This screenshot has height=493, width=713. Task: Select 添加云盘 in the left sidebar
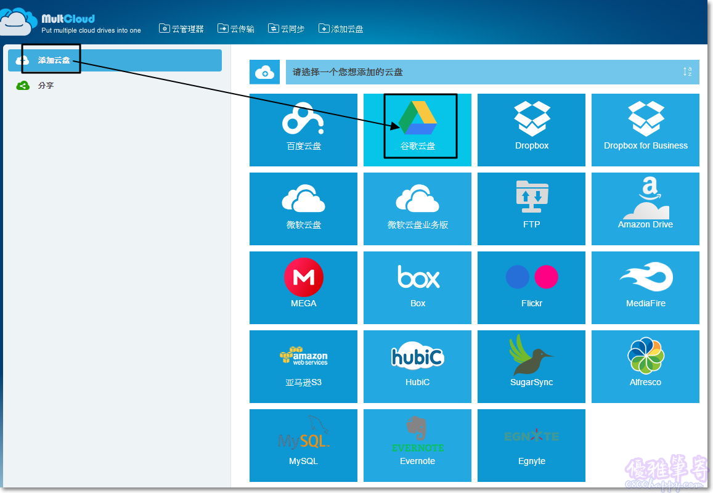(x=115, y=60)
